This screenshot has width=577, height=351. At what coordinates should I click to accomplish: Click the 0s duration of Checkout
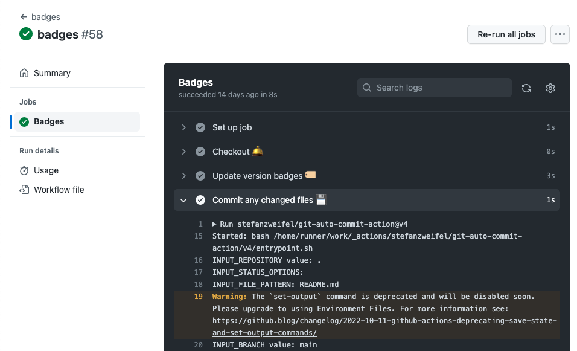point(550,152)
